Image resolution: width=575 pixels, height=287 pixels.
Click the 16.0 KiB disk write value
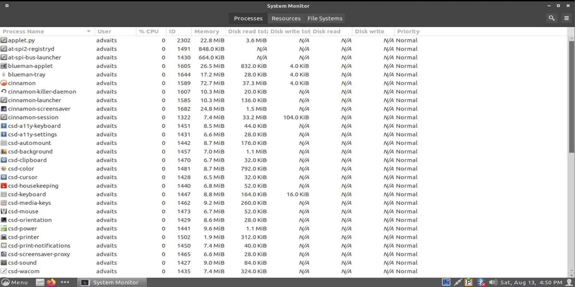[298, 194]
